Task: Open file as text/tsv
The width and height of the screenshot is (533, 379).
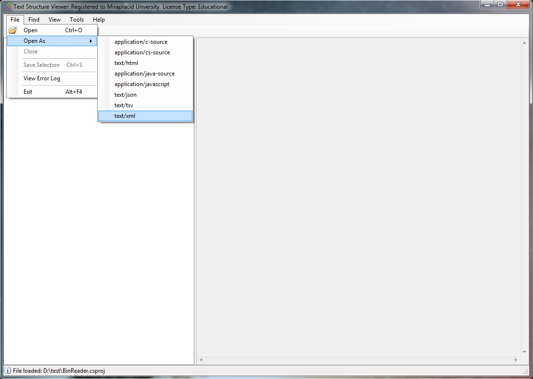Action: pos(145,105)
